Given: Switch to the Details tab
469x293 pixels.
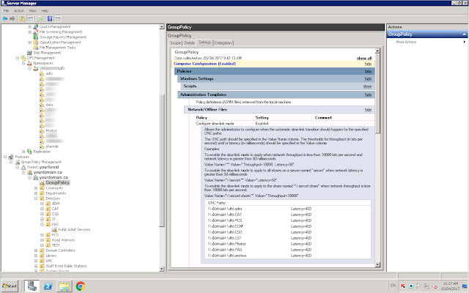Looking at the screenshot, I should point(189,42).
